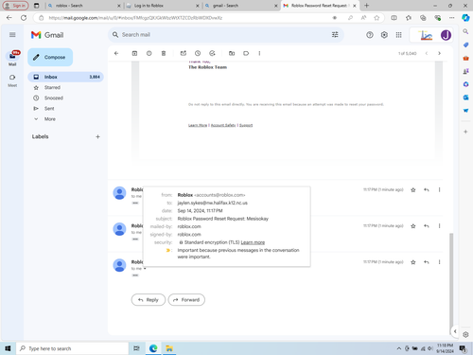Show details dropdown on third message

click(145, 269)
